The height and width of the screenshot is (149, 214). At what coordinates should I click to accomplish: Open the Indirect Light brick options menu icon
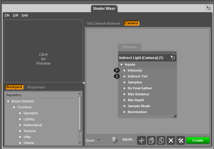(173, 58)
